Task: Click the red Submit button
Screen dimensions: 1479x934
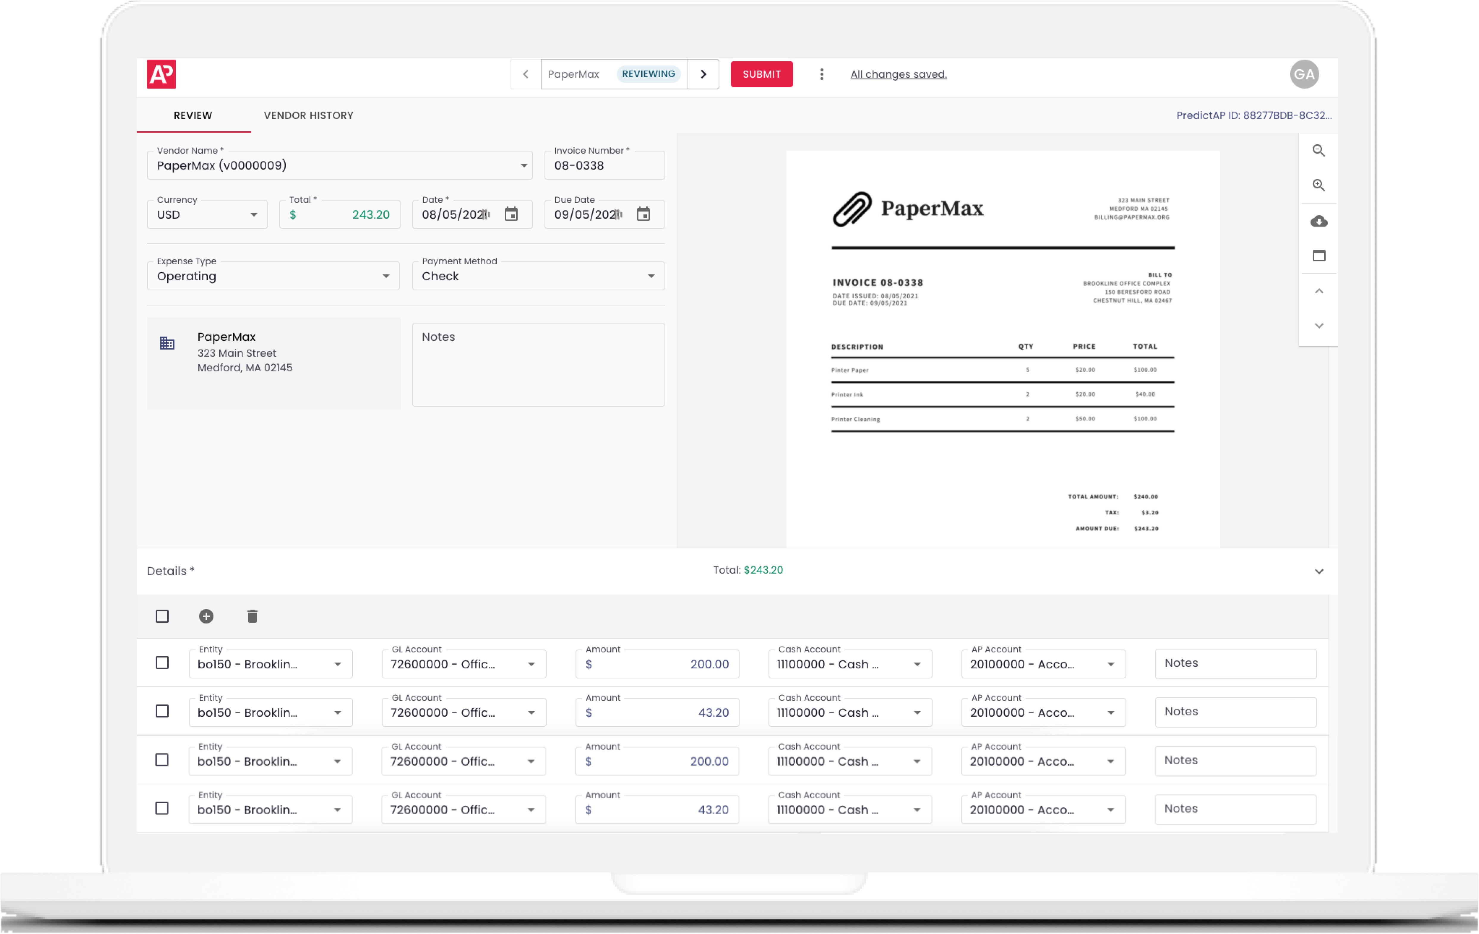Action: [x=762, y=74]
